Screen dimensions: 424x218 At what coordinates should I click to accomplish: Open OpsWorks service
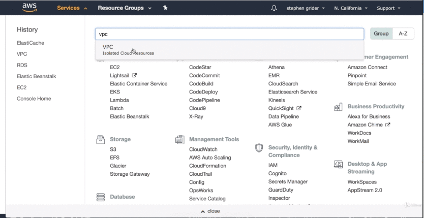pos(201,191)
